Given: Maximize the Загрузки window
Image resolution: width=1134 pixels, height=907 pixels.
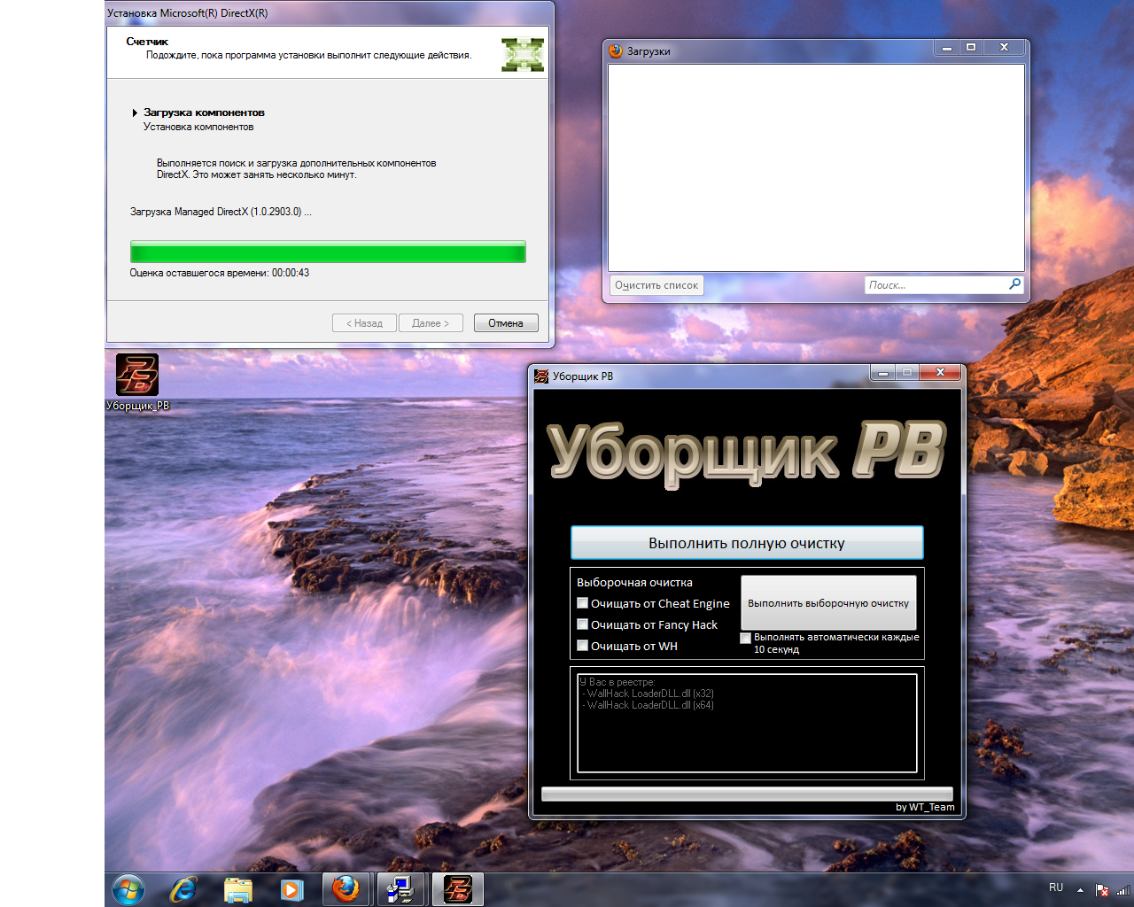Looking at the screenshot, I should (x=971, y=48).
